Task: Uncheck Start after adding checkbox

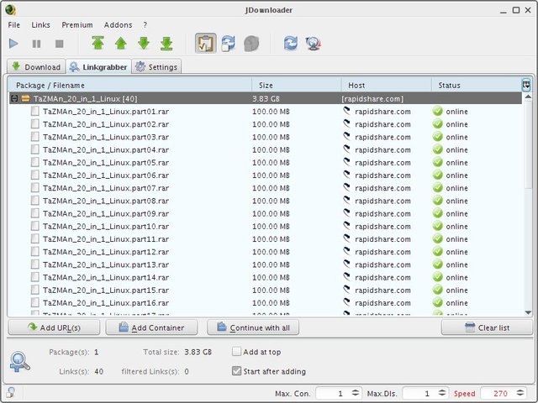Action: pyautogui.click(x=236, y=371)
